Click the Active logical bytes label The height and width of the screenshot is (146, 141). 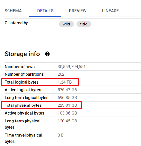(x=23, y=90)
